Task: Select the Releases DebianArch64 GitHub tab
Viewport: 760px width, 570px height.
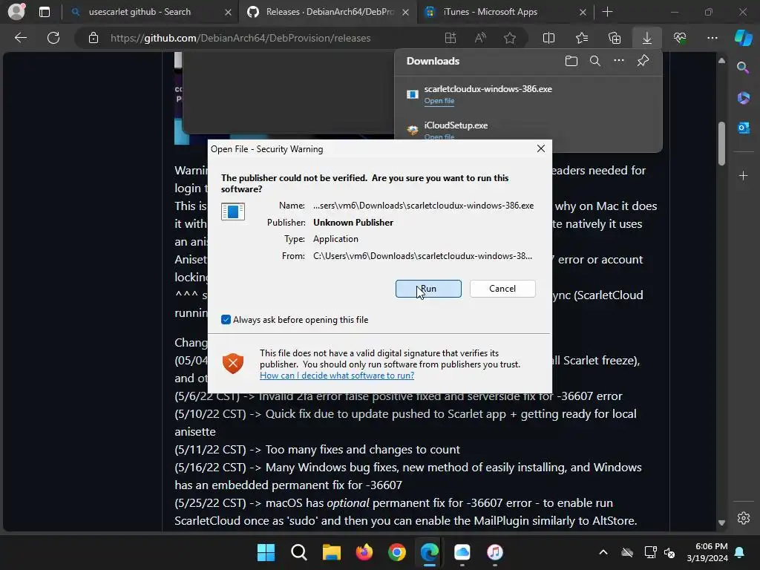Action: click(x=330, y=12)
